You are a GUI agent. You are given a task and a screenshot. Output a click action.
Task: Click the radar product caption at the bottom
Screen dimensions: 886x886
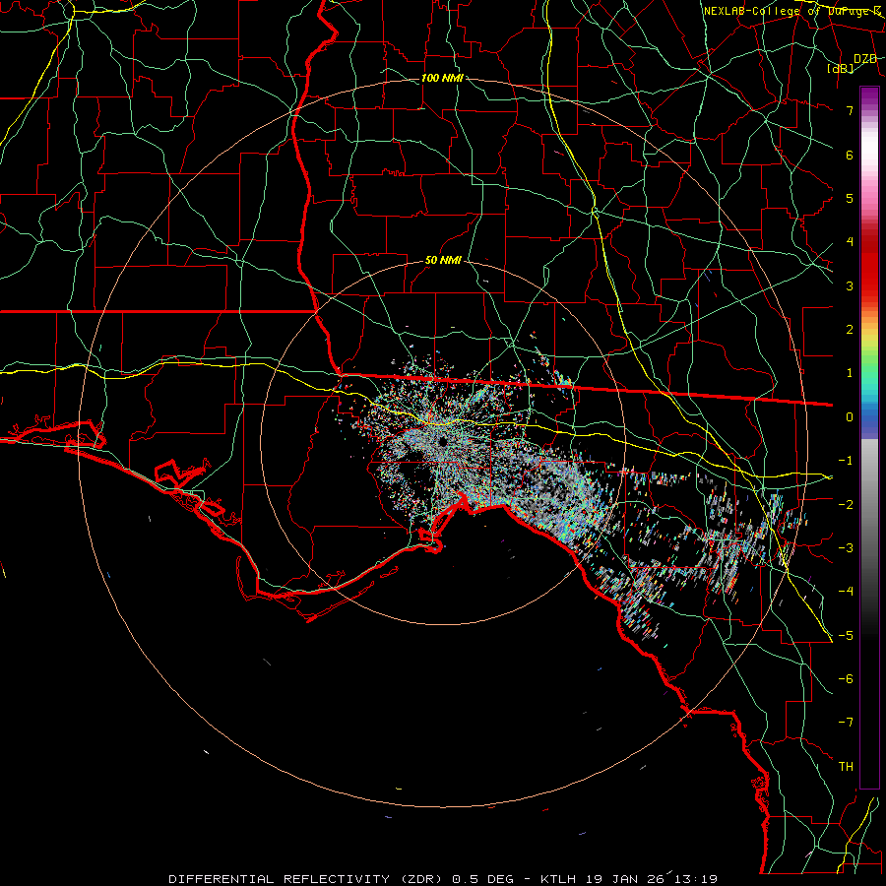(443, 879)
